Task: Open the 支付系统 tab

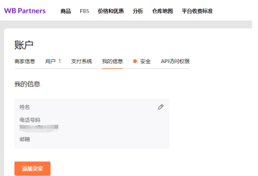Action: [81, 61]
